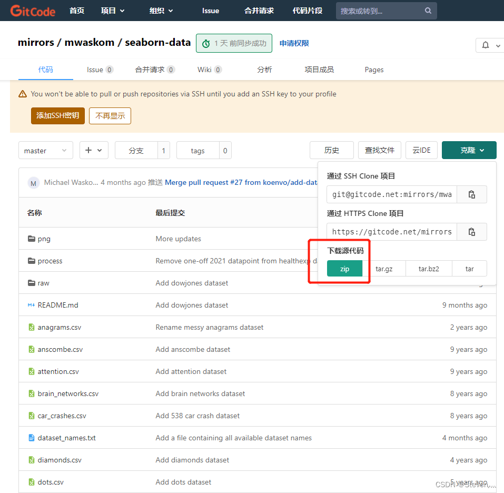Screen dimensions: 504x493
Task: Switch to the 合并请求 repository tab
Action: [155, 70]
